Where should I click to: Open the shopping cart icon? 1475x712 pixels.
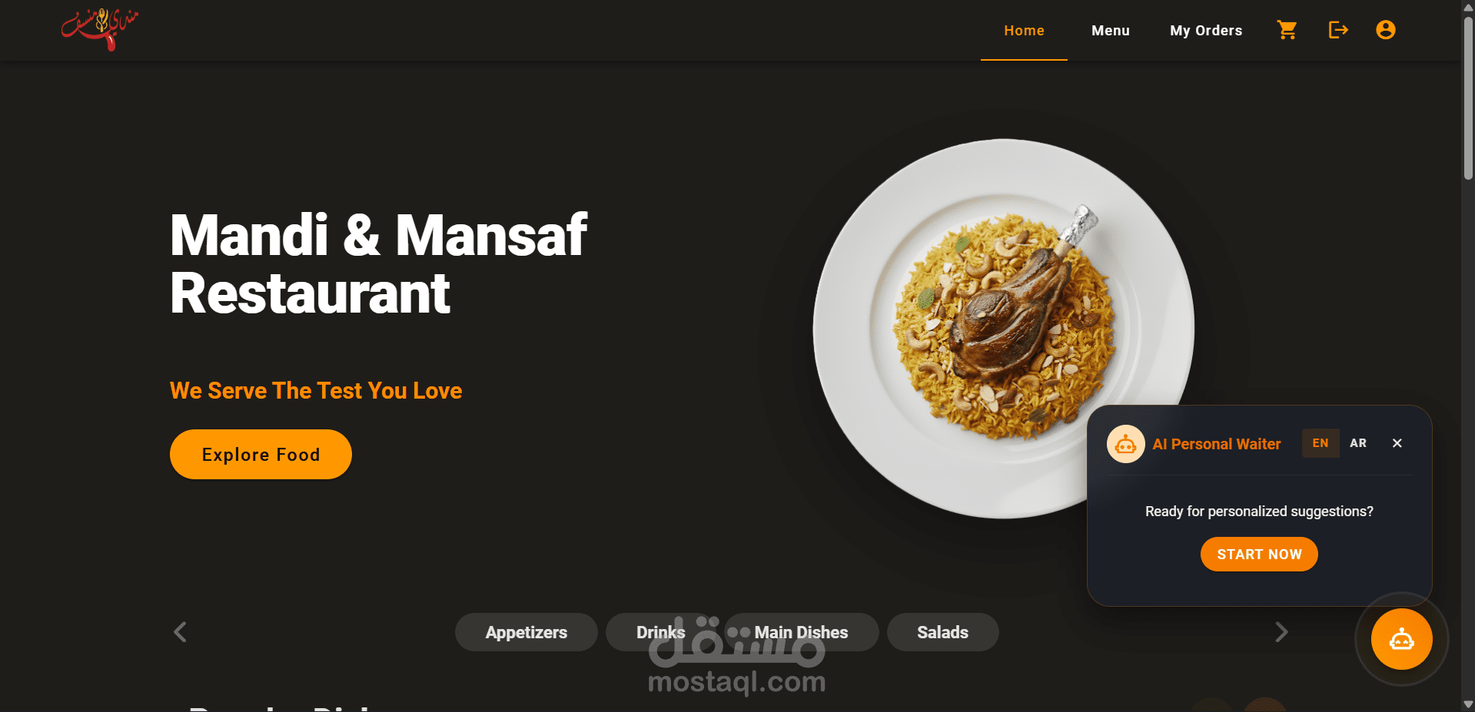pyautogui.click(x=1287, y=30)
